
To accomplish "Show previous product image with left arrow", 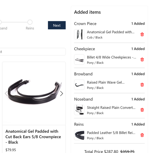I will [x=6, y=93].
